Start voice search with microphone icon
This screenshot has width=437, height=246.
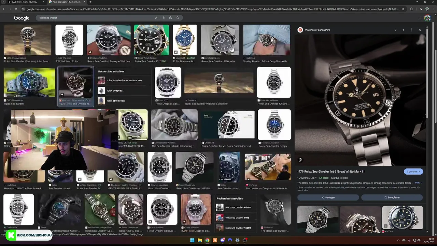pyautogui.click(x=164, y=18)
